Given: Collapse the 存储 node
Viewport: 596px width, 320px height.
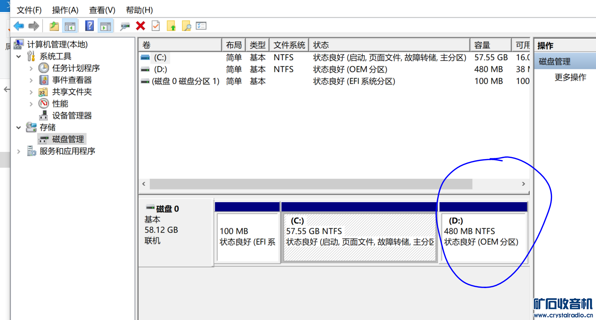Looking at the screenshot, I should pos(18,127).
